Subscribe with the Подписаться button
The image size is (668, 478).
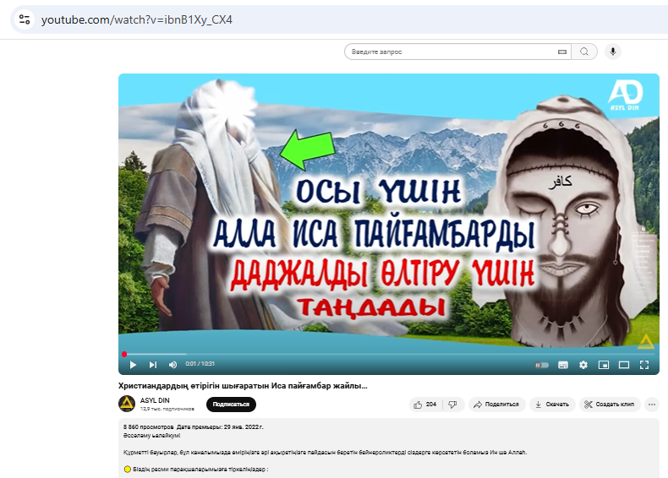[x=231, y=405]
